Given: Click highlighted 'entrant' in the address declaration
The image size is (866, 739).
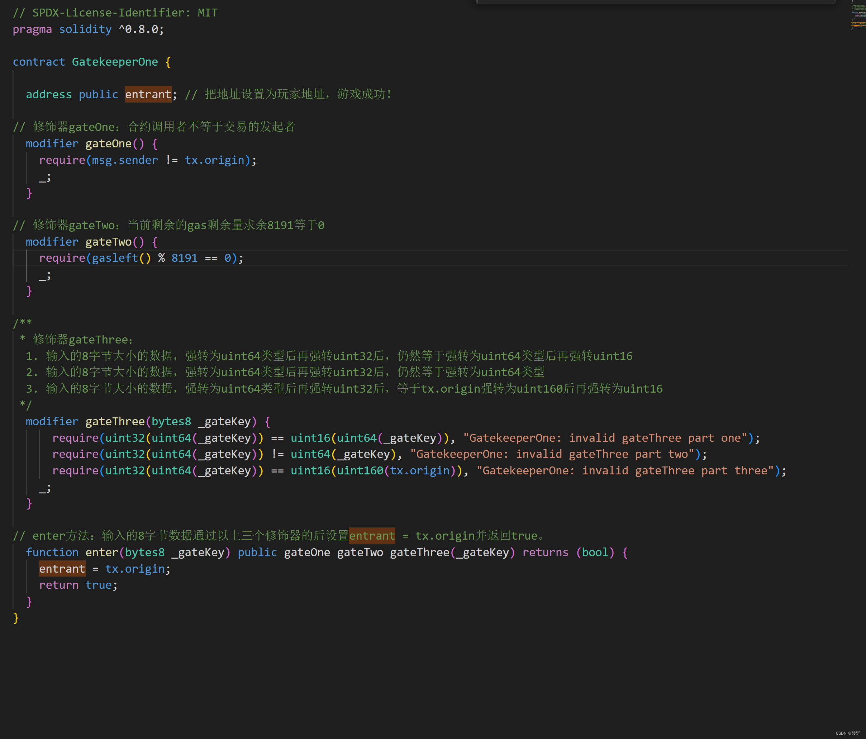Looking at the screenshot, I should (x=148, y=94).
